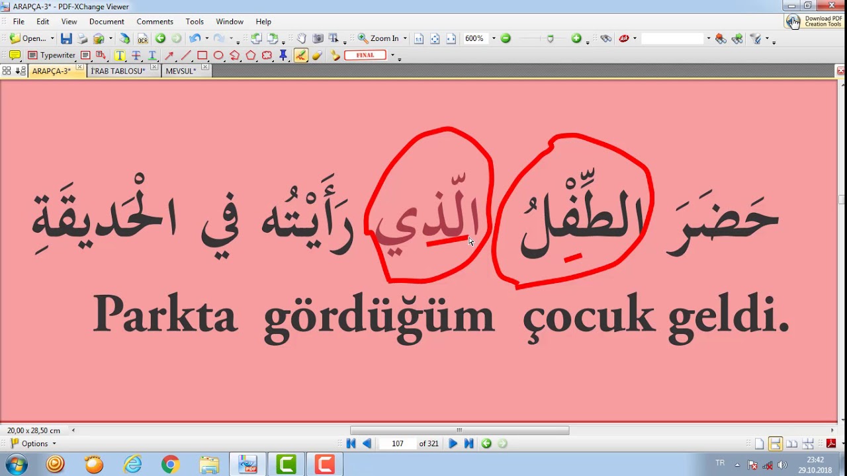The height and width of the screenshot is (476, 847).
Task: Click the page number field showing 107
Action: [398, 444]
